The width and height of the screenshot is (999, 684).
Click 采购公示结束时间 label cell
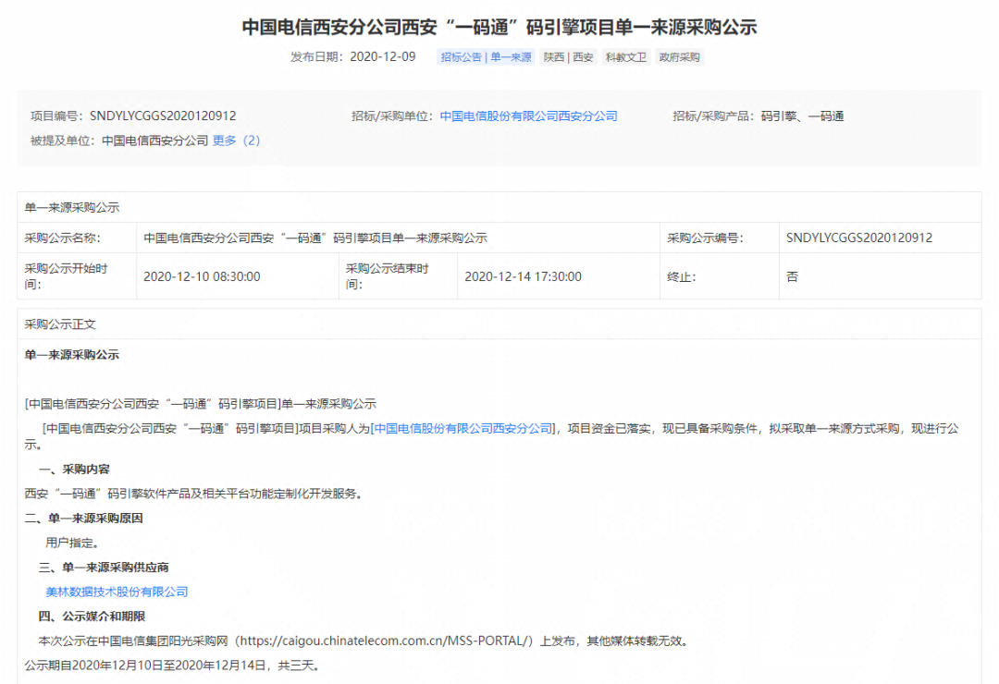pos(398,275)
